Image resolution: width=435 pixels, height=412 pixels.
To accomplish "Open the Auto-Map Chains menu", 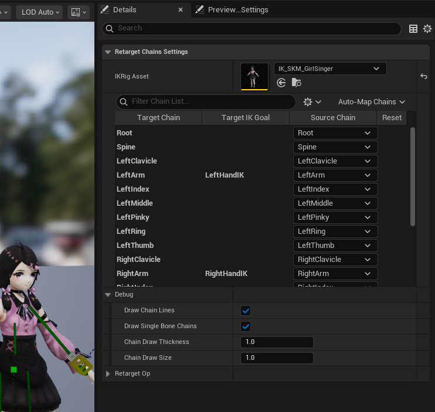I will pos(371,102).
